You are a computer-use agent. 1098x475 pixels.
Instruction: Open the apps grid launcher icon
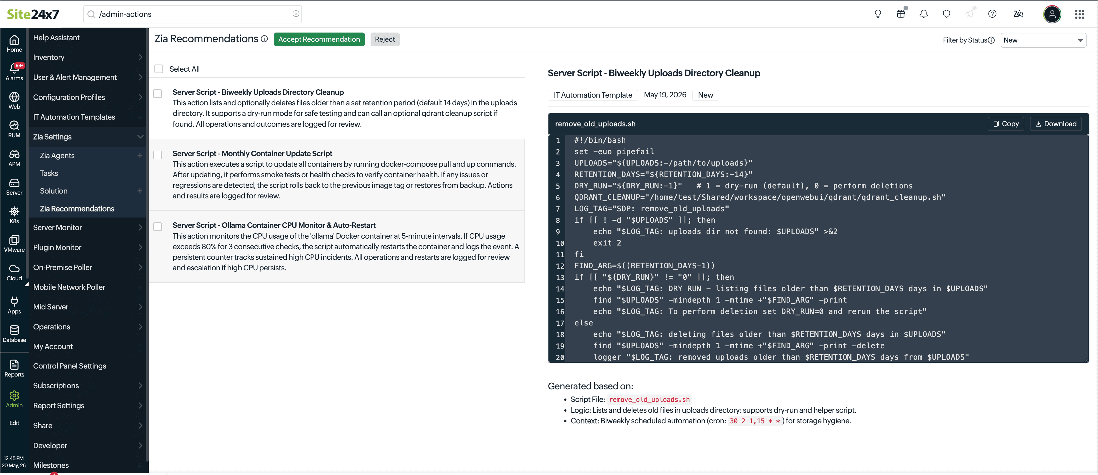click(1080, 14)
